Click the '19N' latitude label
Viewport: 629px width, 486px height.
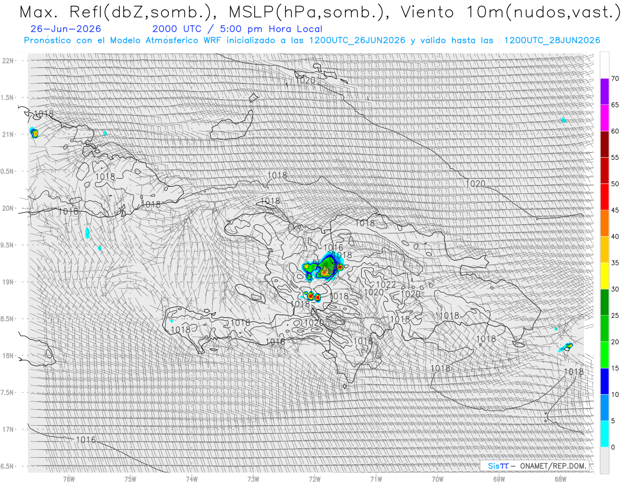[x=8, y=282]
